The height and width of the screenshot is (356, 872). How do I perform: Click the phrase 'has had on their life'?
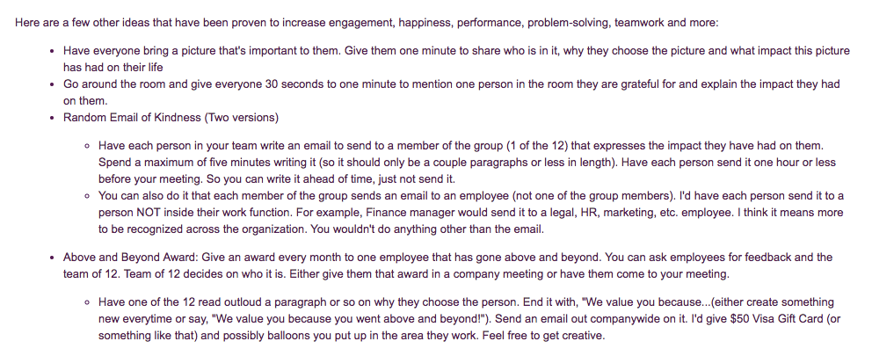tap(113, 68)
